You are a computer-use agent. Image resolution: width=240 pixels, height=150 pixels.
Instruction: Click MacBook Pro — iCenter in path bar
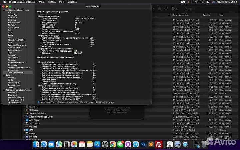point(52,102)
